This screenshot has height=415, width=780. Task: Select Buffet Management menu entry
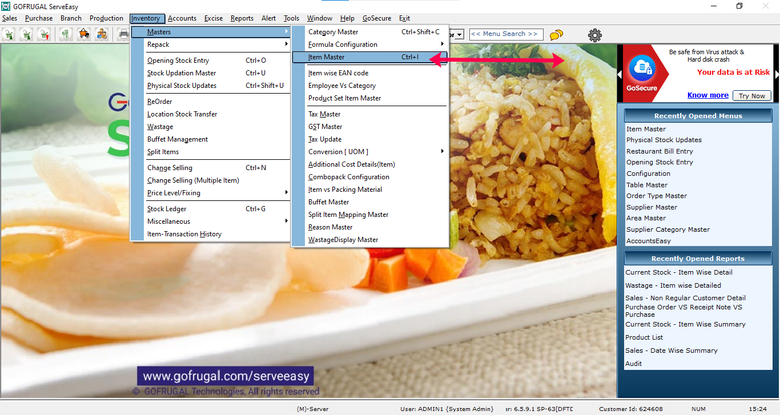[211, 139]
